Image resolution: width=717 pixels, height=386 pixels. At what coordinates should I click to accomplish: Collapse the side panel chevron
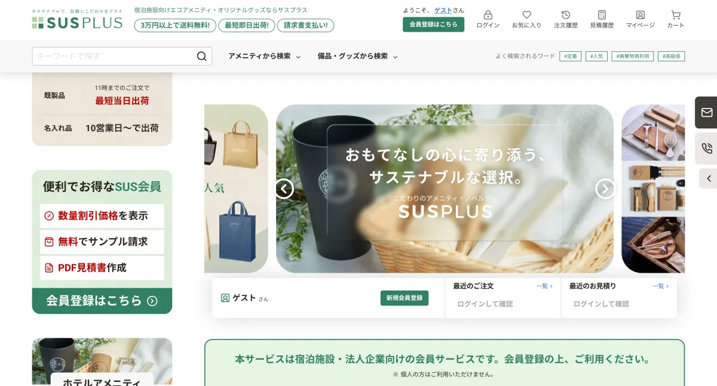709,178
